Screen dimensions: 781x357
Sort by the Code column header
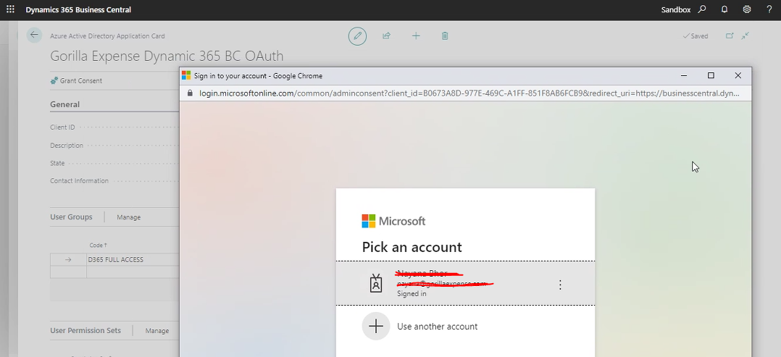click(98, 245)
